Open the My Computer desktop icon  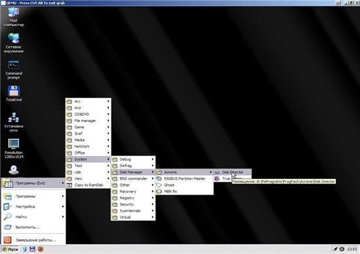tap(14, 16)
